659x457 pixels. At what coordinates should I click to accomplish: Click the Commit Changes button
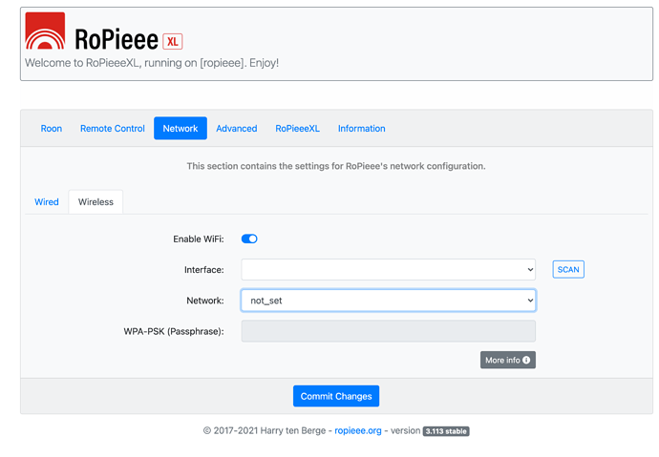click(x=336, y=396)
